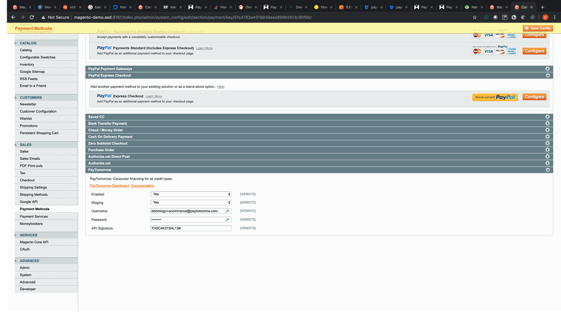Configure PayPal Express Checkout
Screen dimensions: 561x319
[x=534, y=97]
